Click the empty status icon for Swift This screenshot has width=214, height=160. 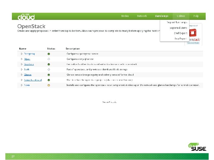coord(49,70)
